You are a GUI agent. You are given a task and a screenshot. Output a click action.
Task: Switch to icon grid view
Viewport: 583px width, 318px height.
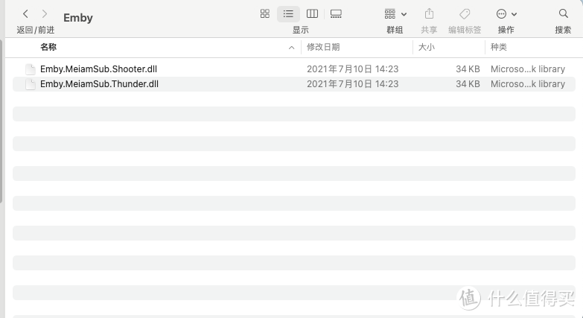click(x=265, y=13)
